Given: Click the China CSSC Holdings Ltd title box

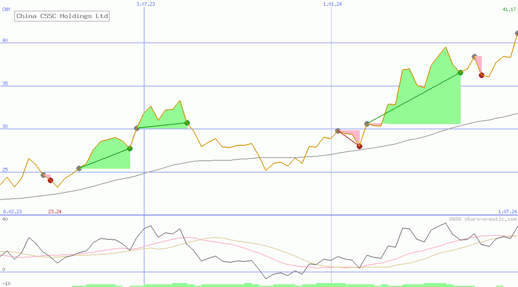Looking at the screenshot, I should 62,16.
